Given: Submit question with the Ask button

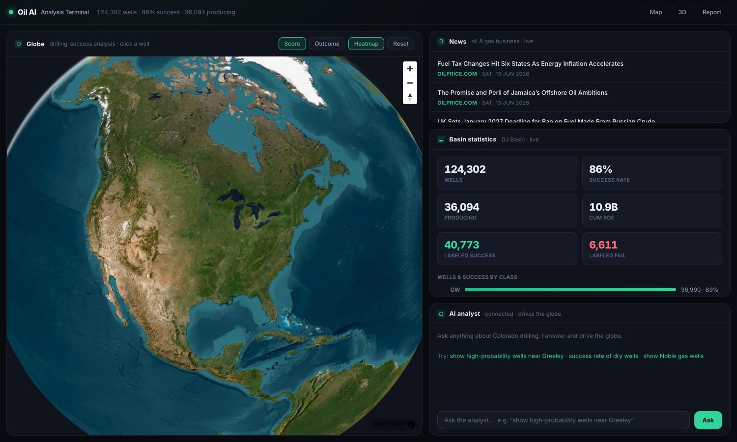Looking at the screenshot, I should click(x=708, y=420).
